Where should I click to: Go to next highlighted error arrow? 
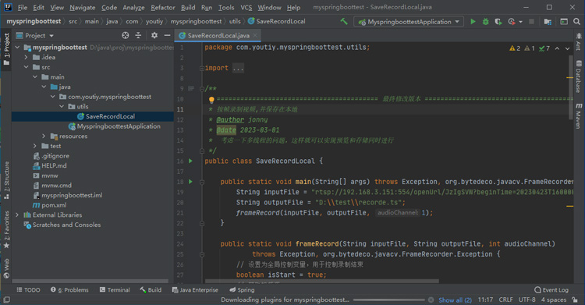click(x=568, y=48)
